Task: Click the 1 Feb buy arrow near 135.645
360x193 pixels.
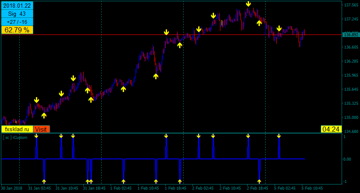Action: (123, 89)
